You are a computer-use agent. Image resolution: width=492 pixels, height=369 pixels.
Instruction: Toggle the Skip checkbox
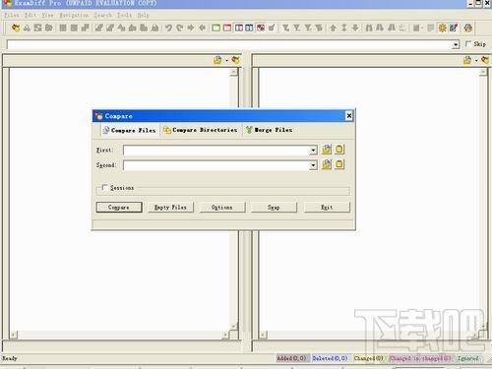tap(468, 43)
